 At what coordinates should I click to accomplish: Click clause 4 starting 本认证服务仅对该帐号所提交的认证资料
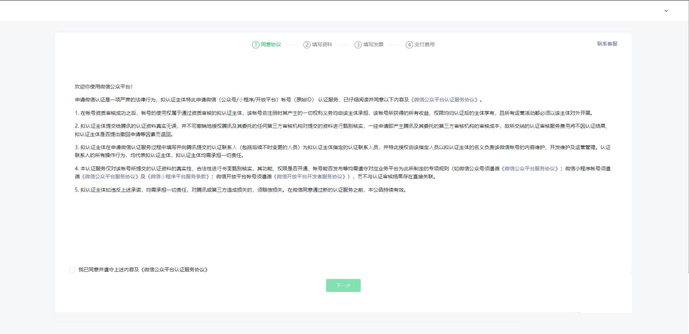point(343,173)
